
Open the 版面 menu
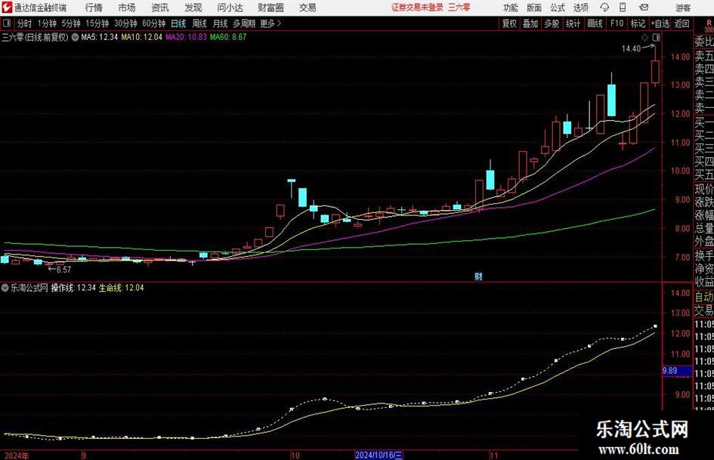533,8
